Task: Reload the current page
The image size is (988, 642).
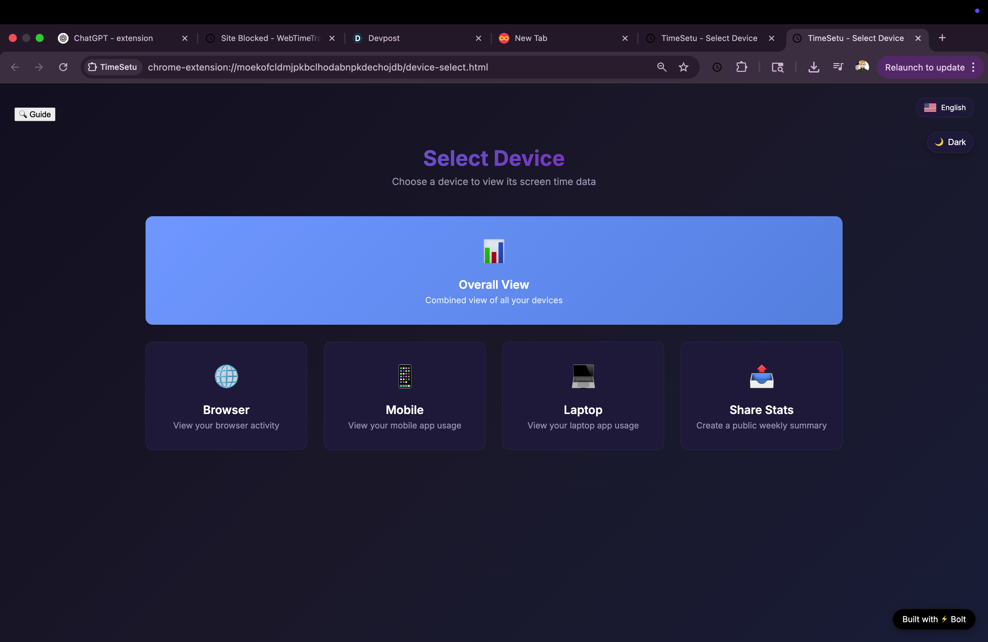Action: tap(63, 67)
